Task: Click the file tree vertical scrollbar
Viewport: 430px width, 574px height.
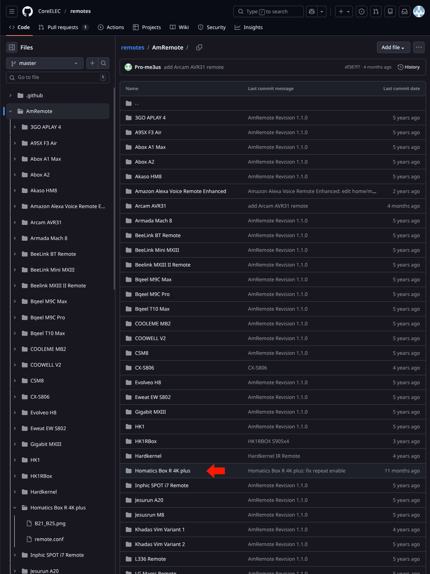Action: coord(114,188)
